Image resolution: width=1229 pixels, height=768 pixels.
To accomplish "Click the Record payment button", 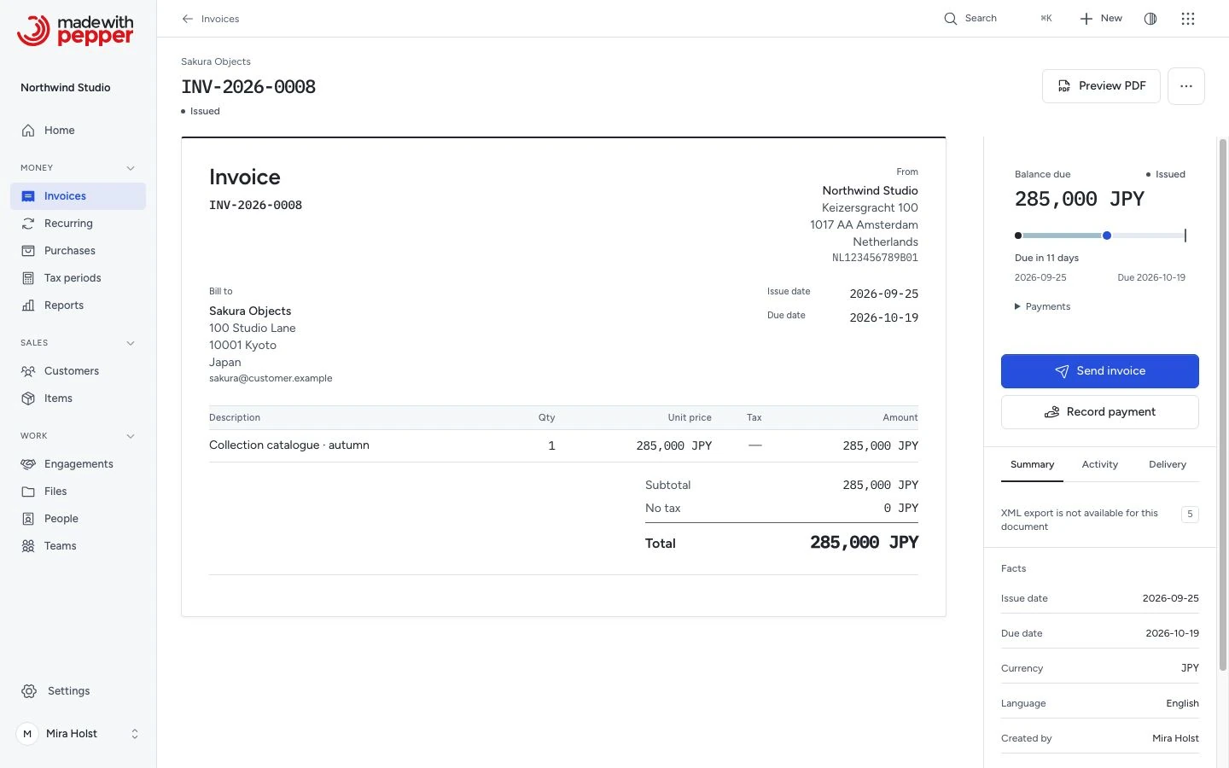I will pyautogui.click(x=1100, y=412).
